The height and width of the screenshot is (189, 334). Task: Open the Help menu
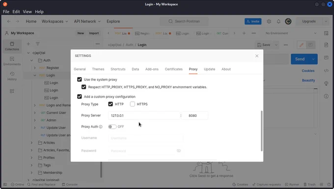tap(39, 12)
